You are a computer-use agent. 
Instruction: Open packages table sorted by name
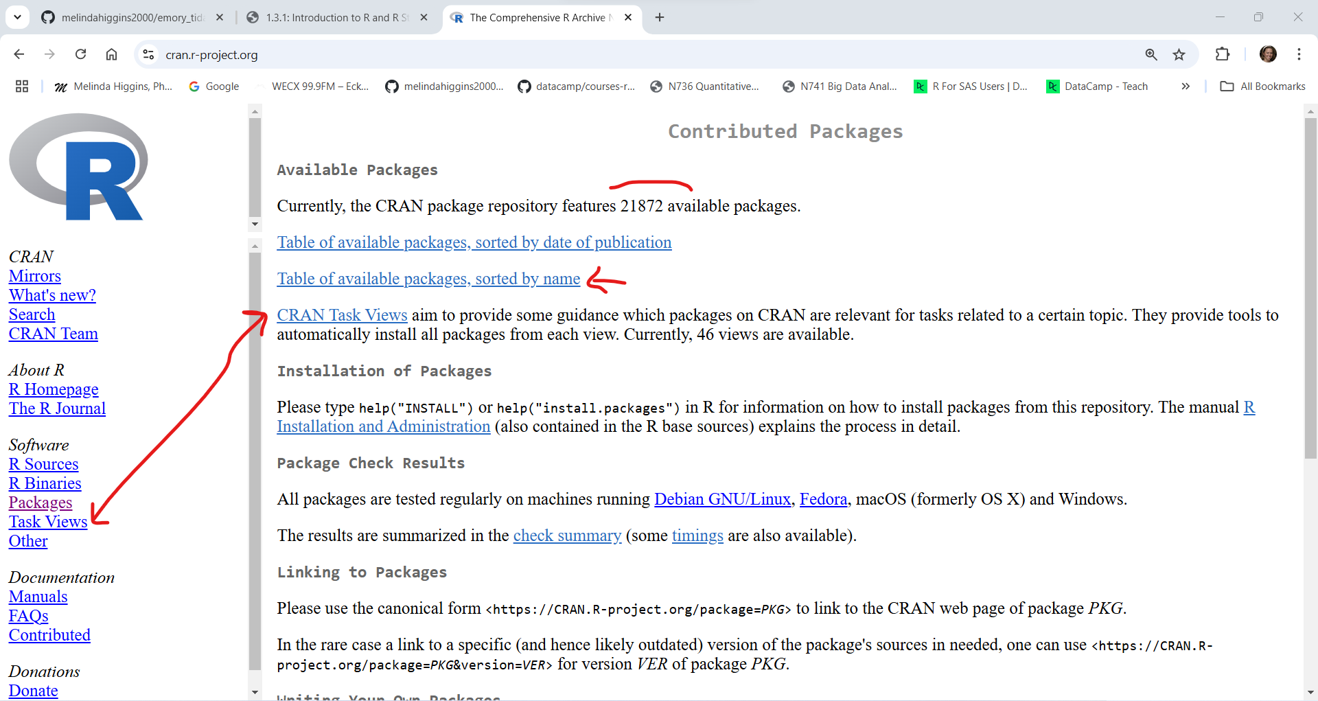point(428,279)
